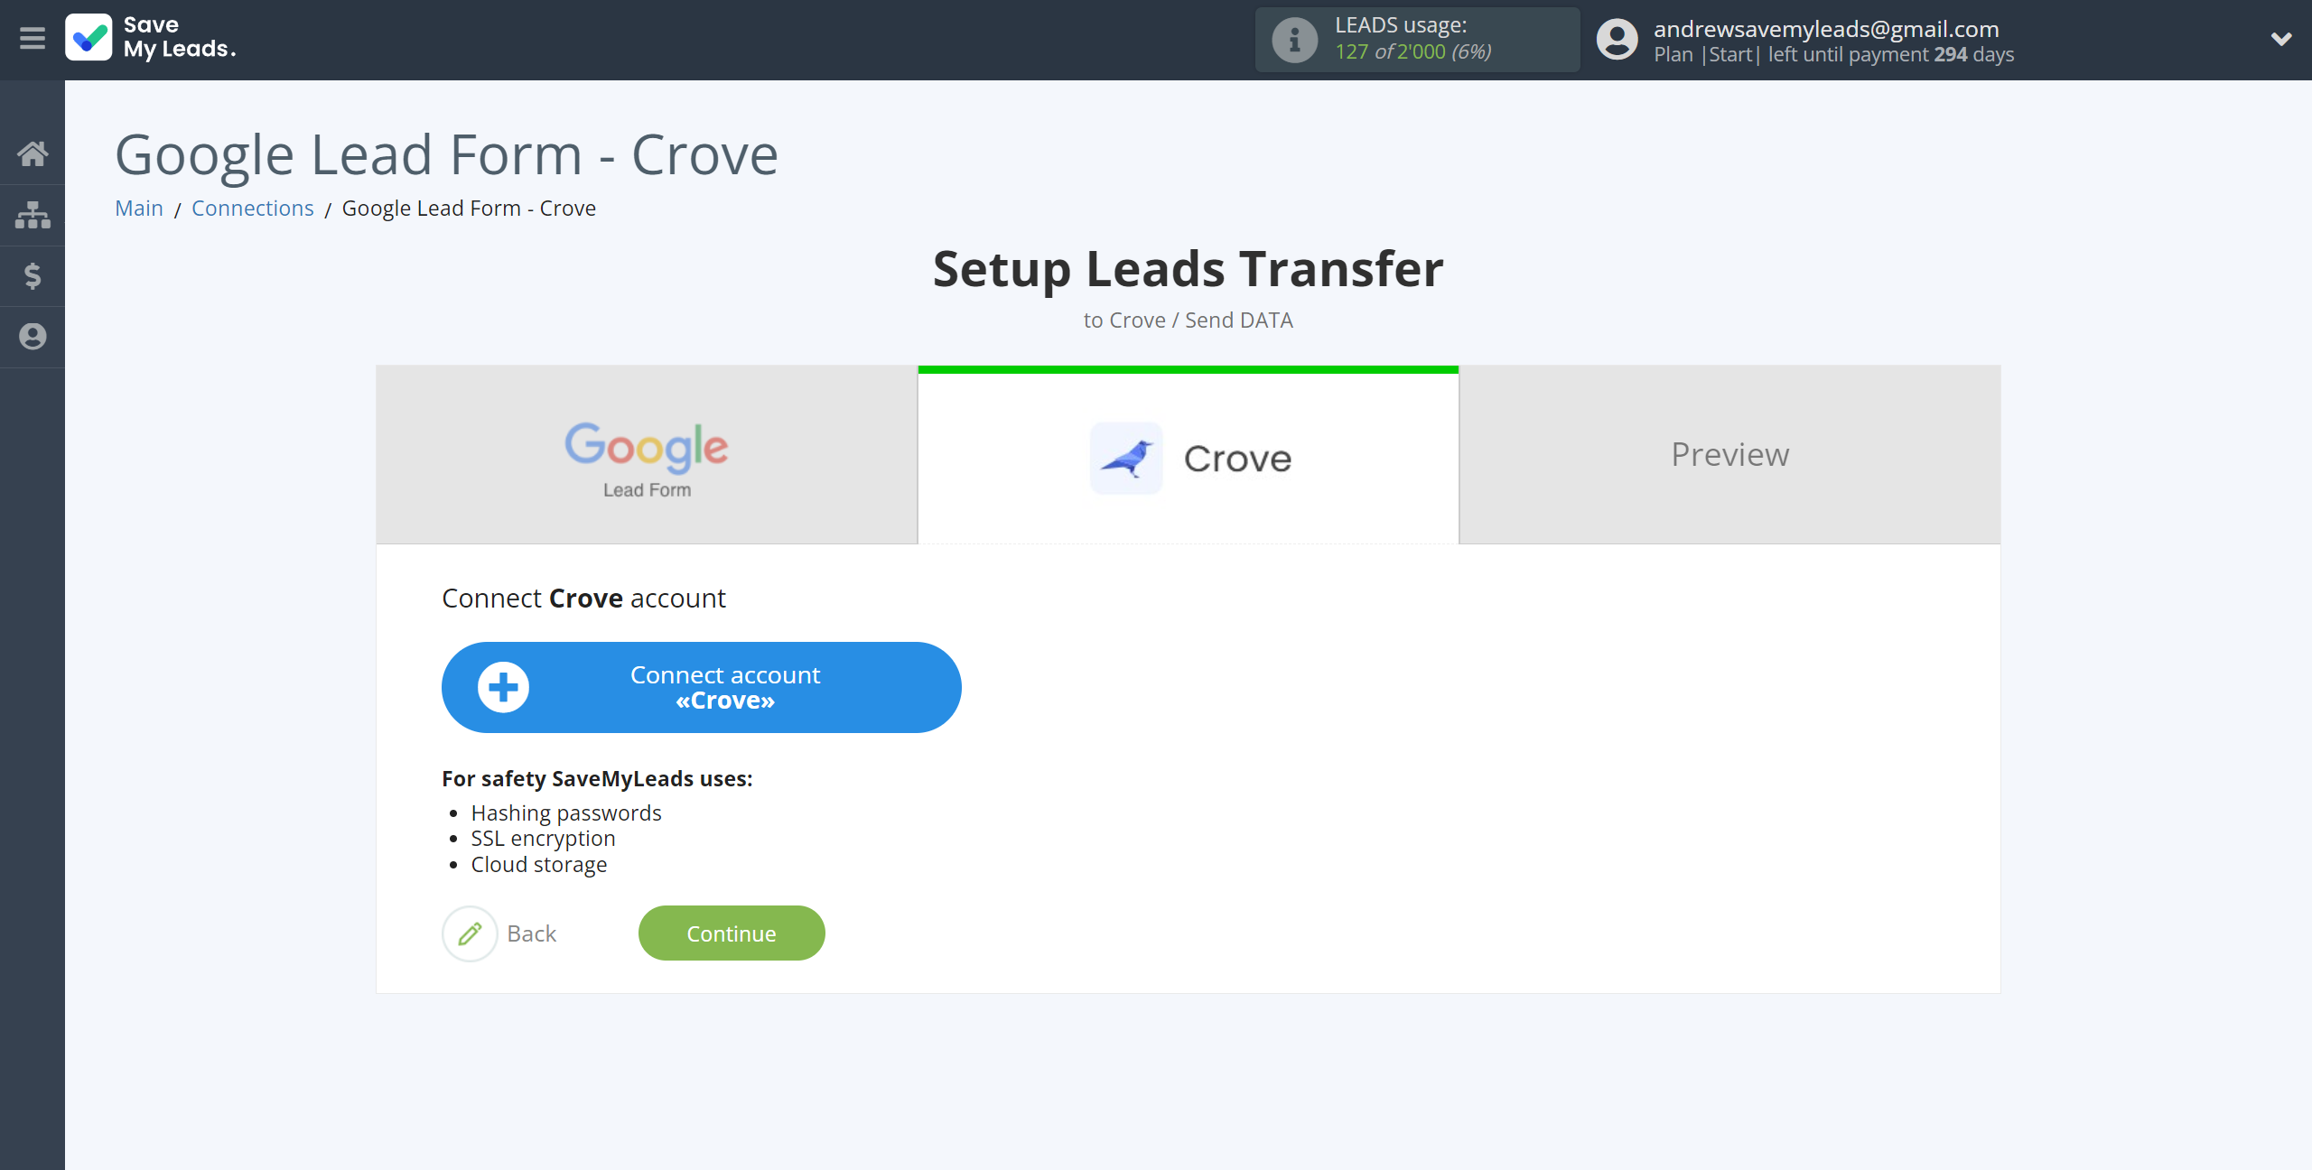The width and height of the screenshot is (2312, 1170).
Task: Click the Continue button
Action: pyautogui.click(x=732, y=933)
